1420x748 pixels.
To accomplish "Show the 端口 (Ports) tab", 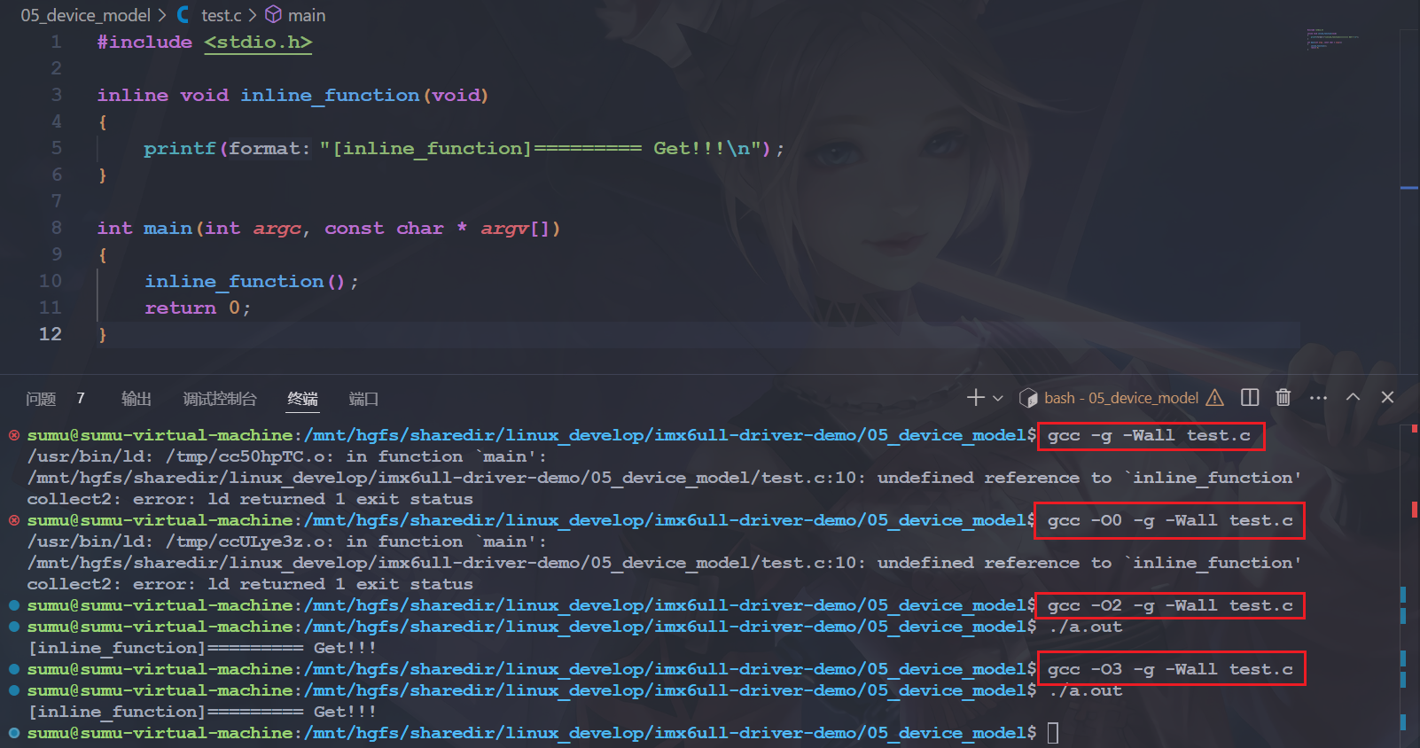I will 363,399.
